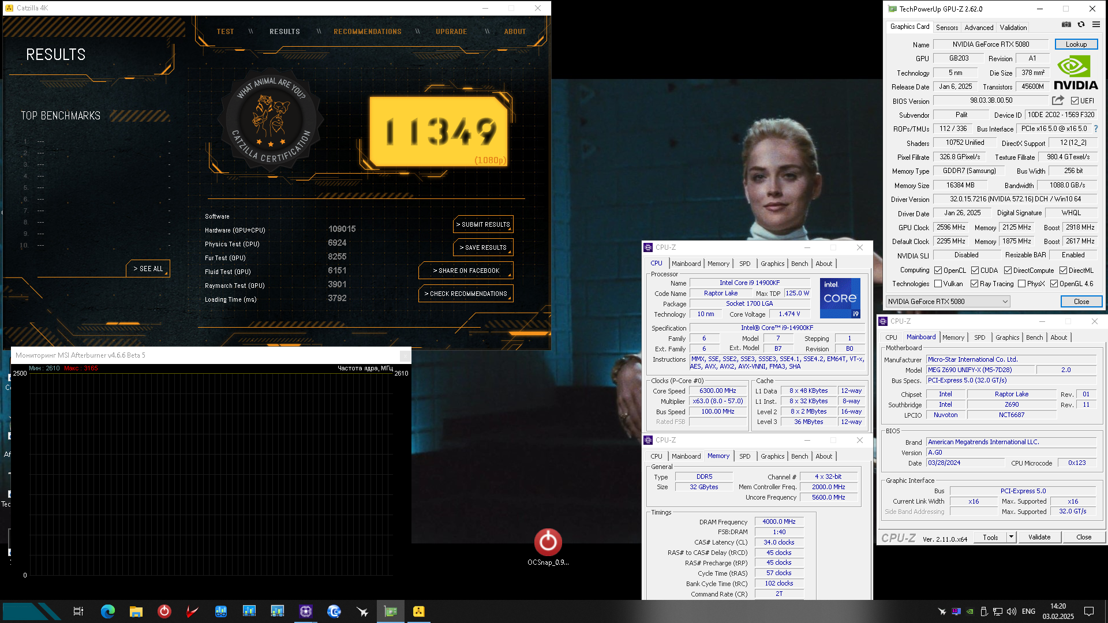Click the yellow Catzilla taskbar icon
Image resolution: width=1108 pixels, height=623 pixels.
[419, 611]
